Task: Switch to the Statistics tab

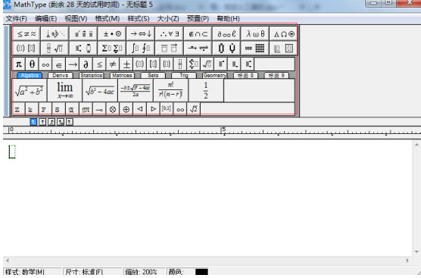Action: tap(91, 76)
